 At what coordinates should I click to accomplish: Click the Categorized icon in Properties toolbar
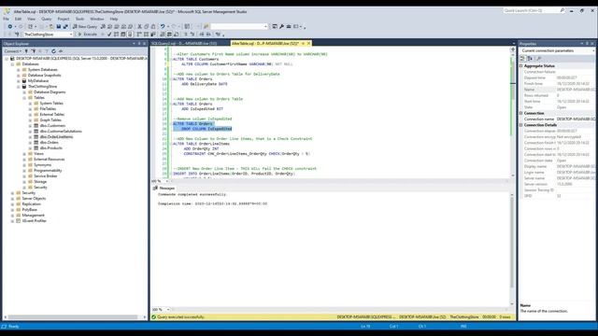pos(523,58)
